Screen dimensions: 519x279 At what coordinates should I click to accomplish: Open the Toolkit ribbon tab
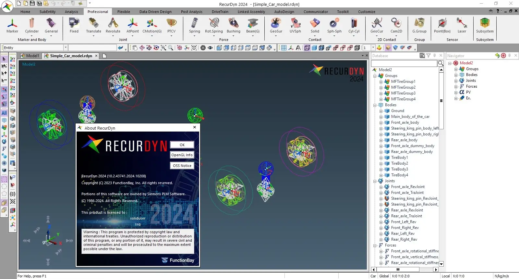point(343,12)
